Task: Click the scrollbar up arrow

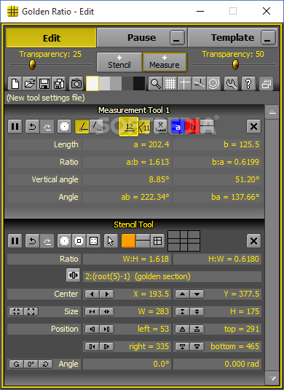Action: point(272,113)
